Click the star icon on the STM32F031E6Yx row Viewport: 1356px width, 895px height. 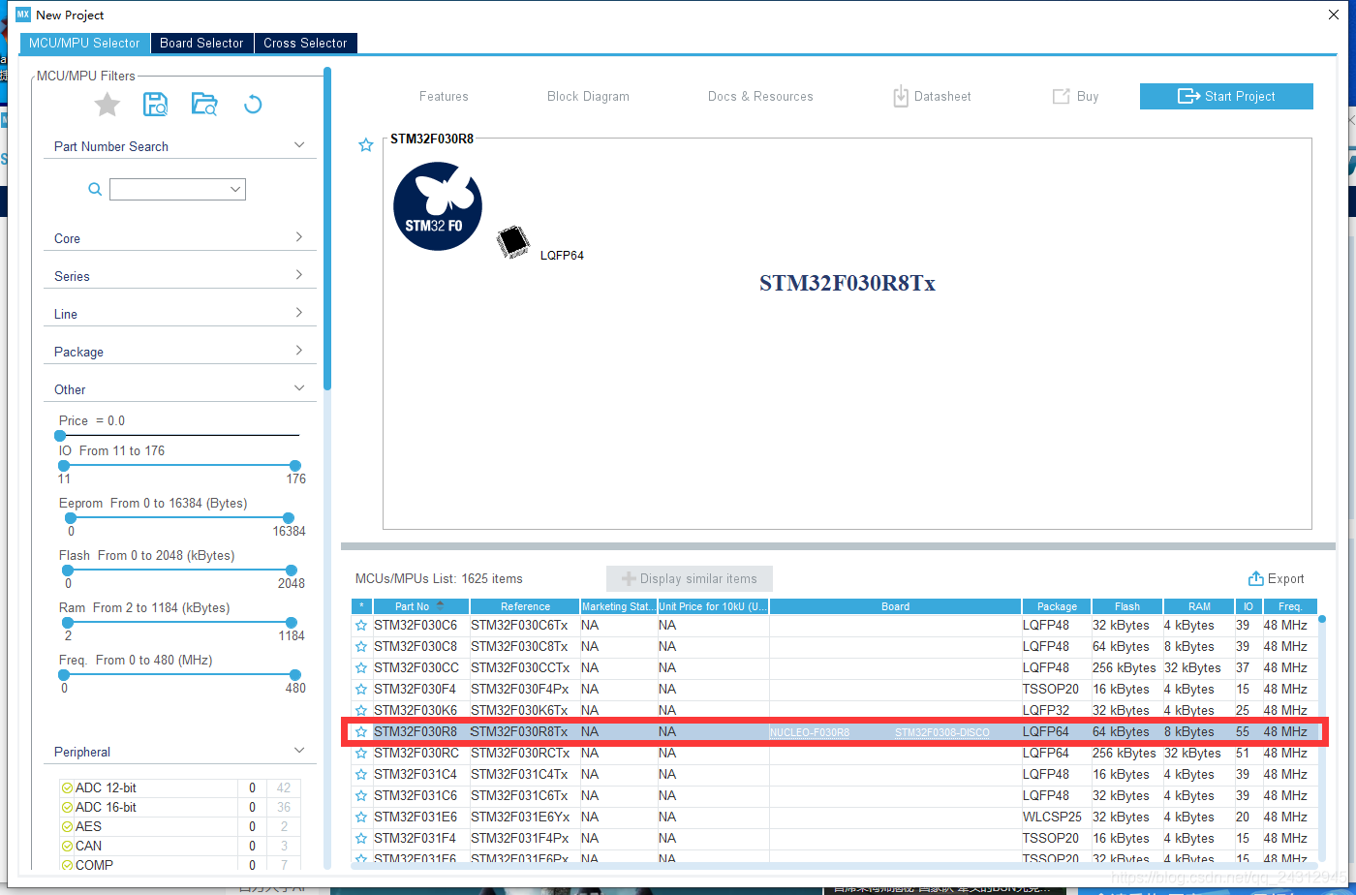pos(361,818)
